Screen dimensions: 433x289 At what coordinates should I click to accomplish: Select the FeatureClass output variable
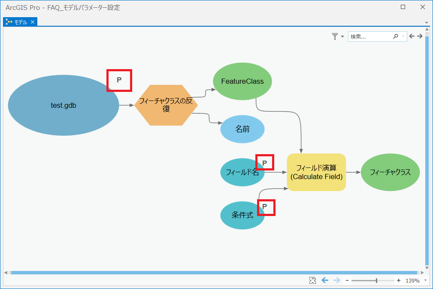(242, 81)
